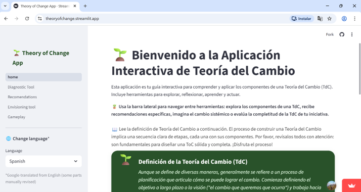Open the Chrome profile icon
Image resolution: width=361 pixels, height=192 pixels.
coord(344,19)
